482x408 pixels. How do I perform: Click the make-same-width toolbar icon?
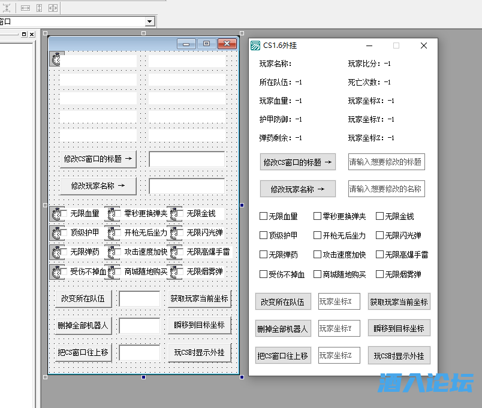coord(25,8)
